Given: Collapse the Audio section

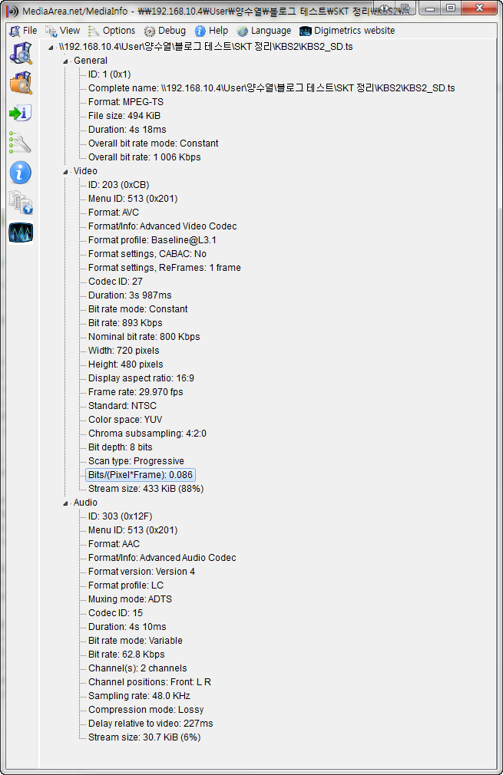Looking at the screenshot, I should (65, 503).
